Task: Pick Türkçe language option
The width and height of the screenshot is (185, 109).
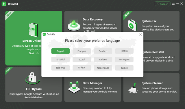Action: [124, 68]
